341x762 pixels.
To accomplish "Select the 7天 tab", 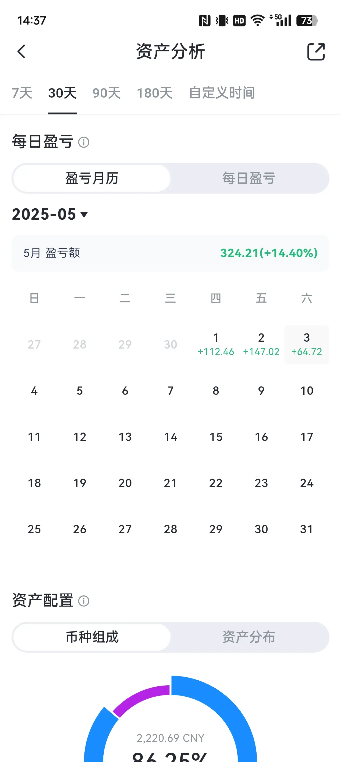I will point(22,93).
